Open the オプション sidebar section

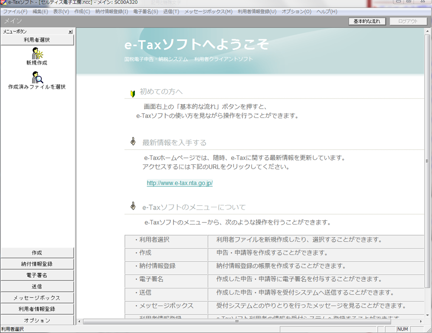point(37,320)
